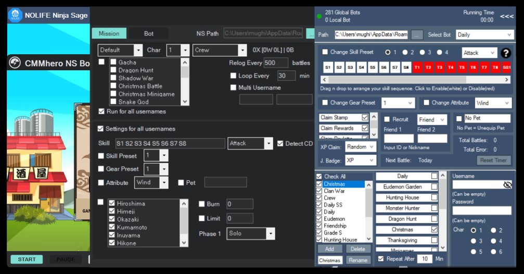Toggle skill slot S5

[x=373, y=67]
